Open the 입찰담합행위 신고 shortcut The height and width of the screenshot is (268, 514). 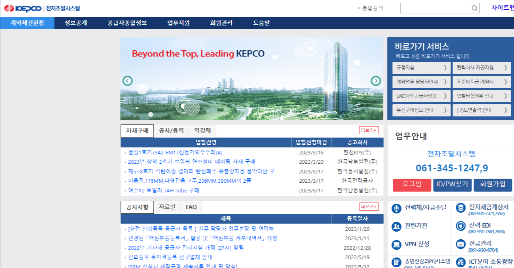point(482,96)
